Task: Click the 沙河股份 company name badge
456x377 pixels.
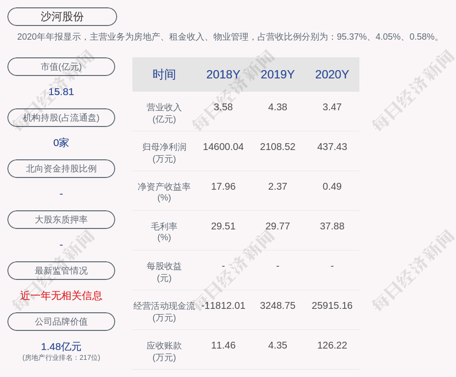Action: pos(62,16)
